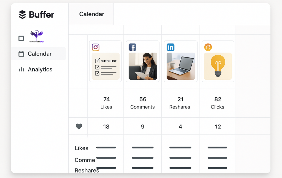Open the checklist post thumbnail
Image resolution: width=282 pixels, height=178 pixels.
[105, 66]
